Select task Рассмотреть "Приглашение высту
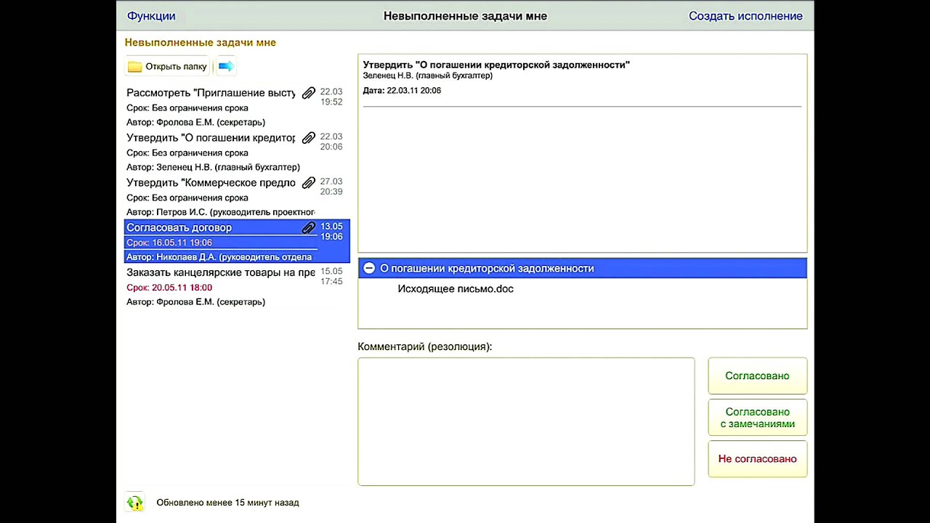The height and width of the screenshot is (523, 930). tap(237, 107)
